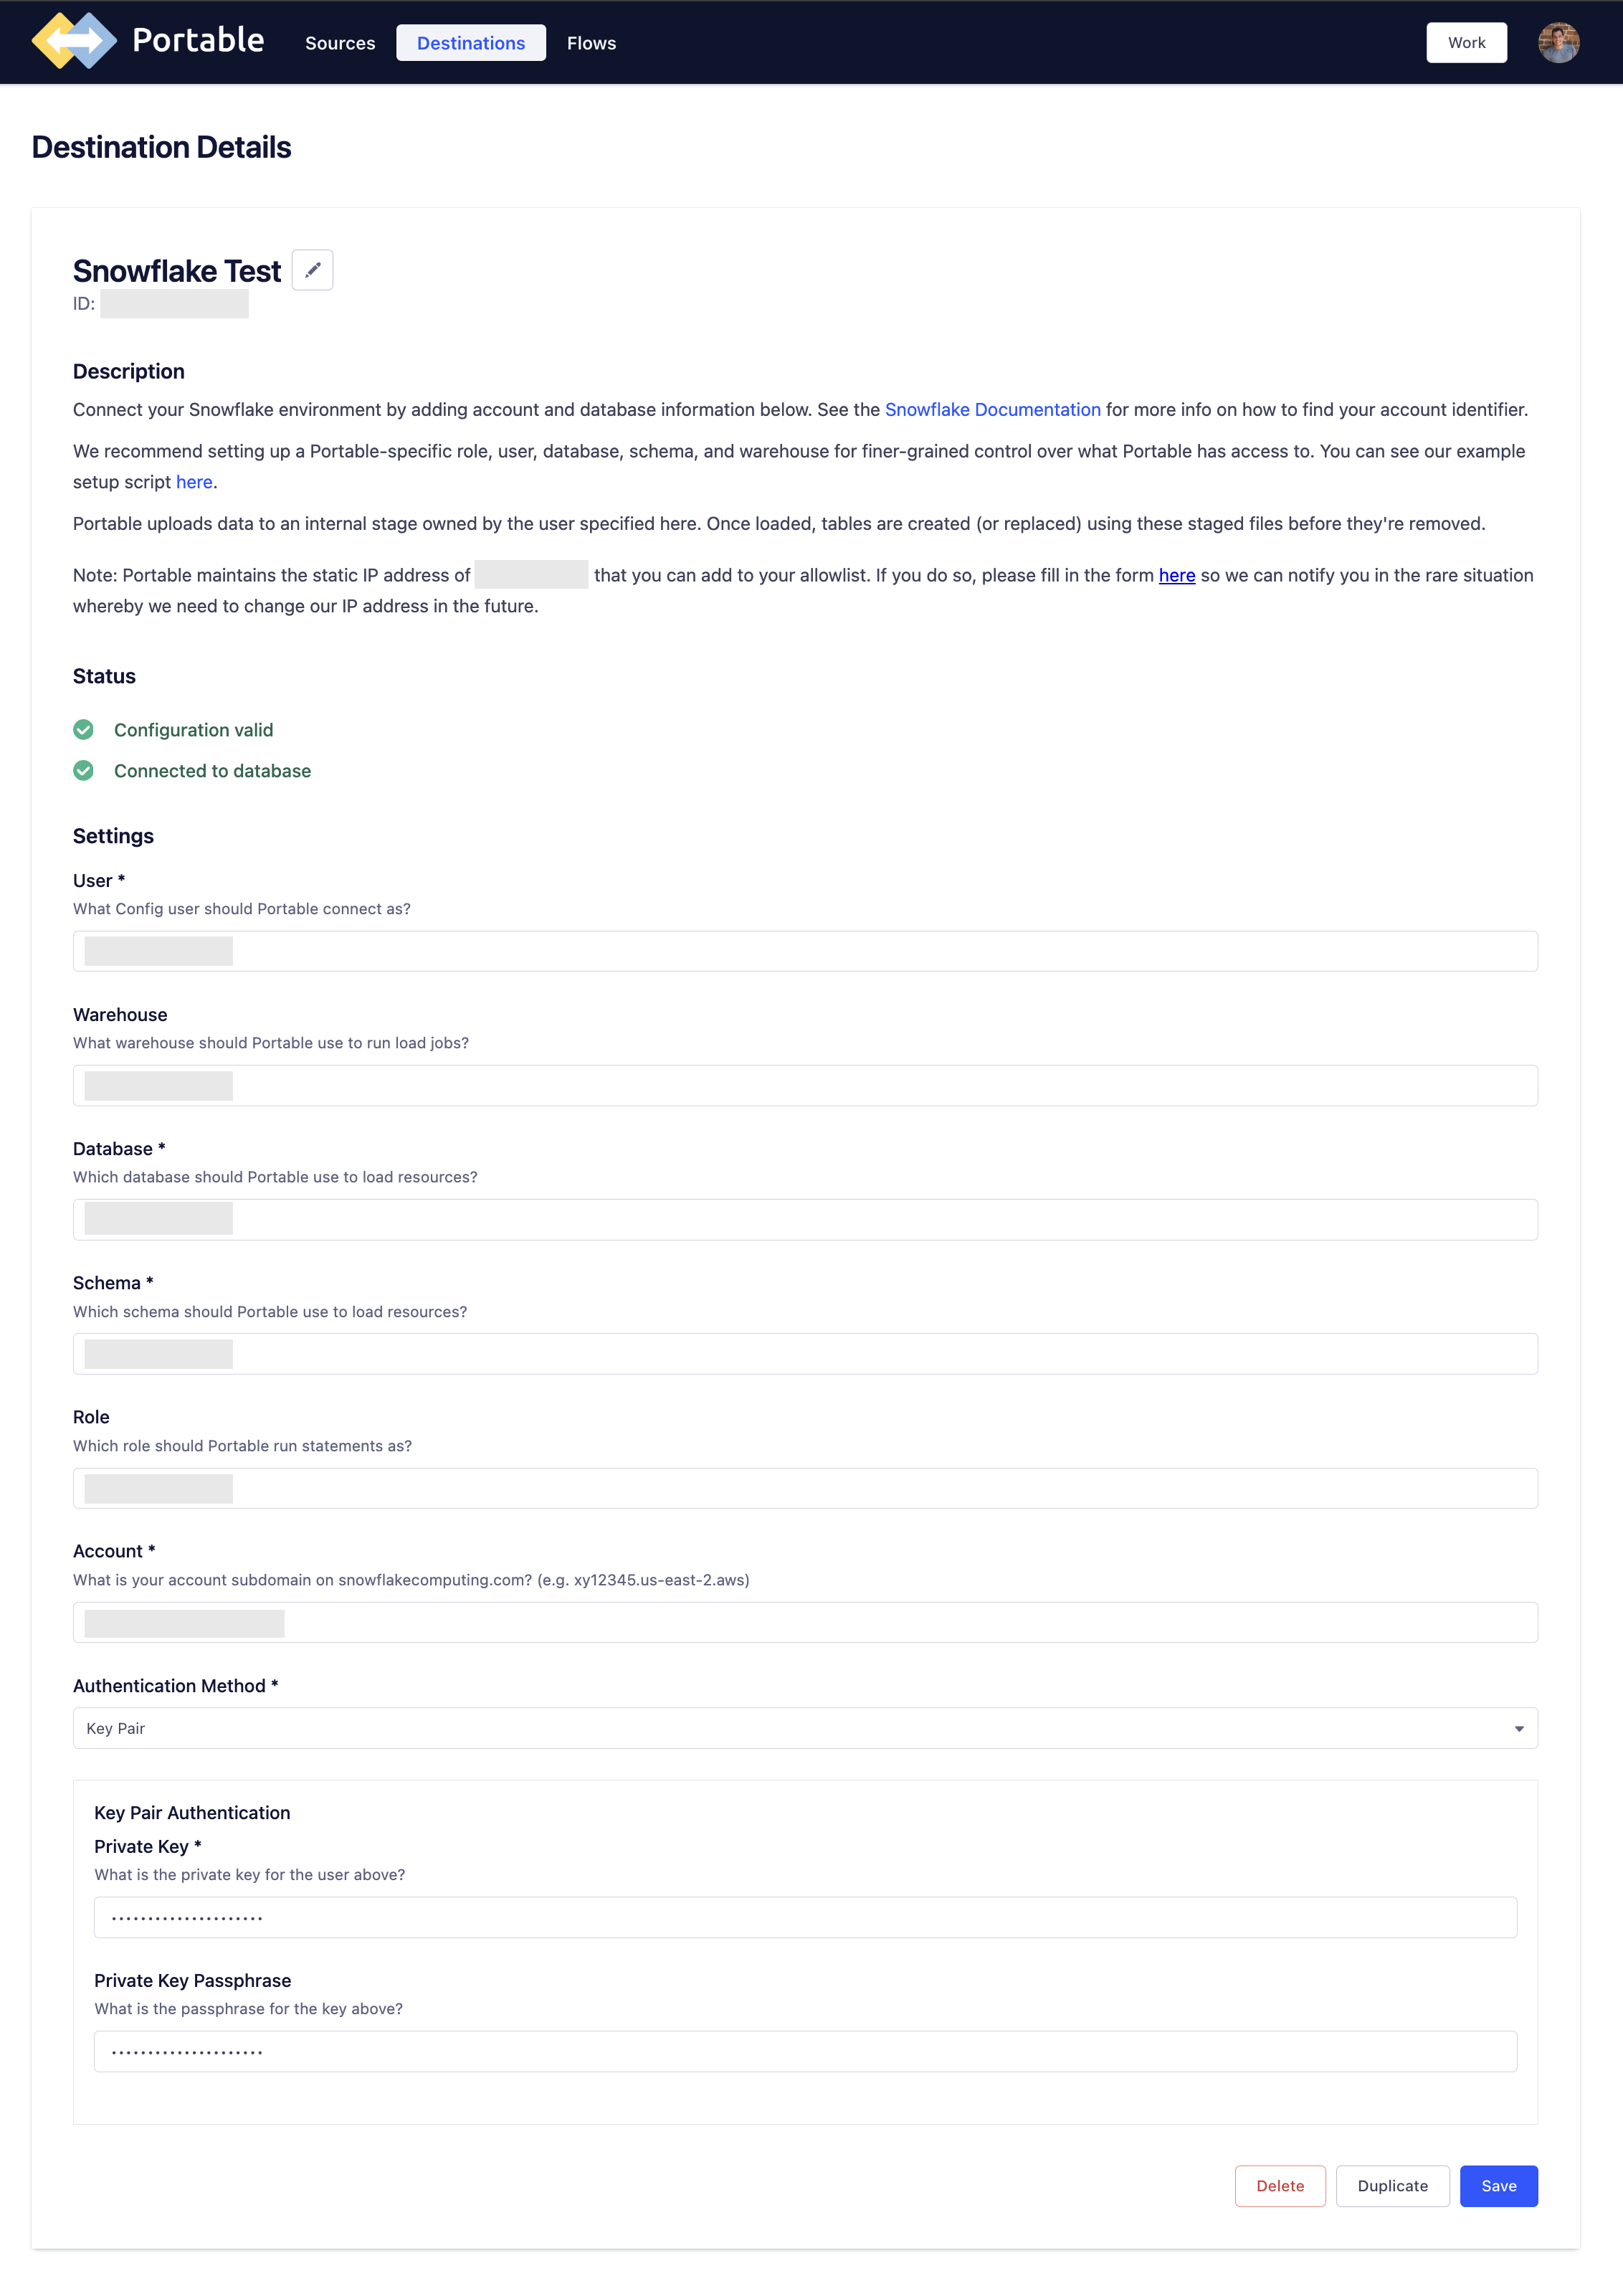Select the Destinations tab

point(471,43)
